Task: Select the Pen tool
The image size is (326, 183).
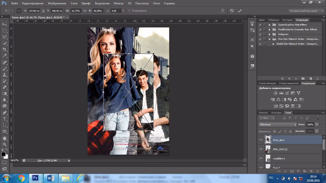Action: pos(5,113)
